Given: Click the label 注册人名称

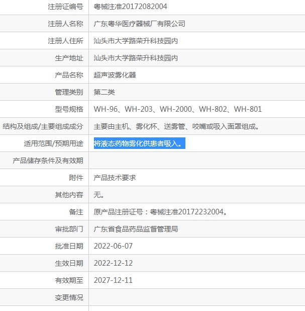Looking at the screenshot, I should 65,24.
